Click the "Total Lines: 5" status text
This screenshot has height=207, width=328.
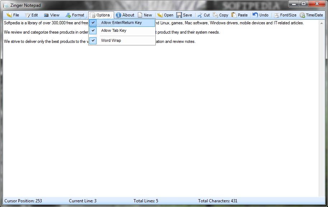[x=146, y=201]
